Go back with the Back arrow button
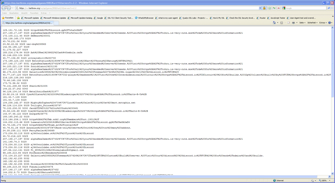335x183 pixels. (x=4, y=8)
